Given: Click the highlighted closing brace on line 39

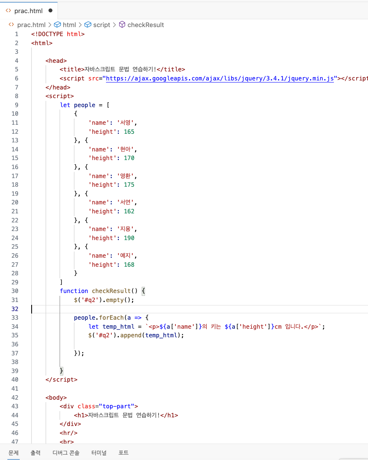Looking at the screenshot, I should [61, 371].
